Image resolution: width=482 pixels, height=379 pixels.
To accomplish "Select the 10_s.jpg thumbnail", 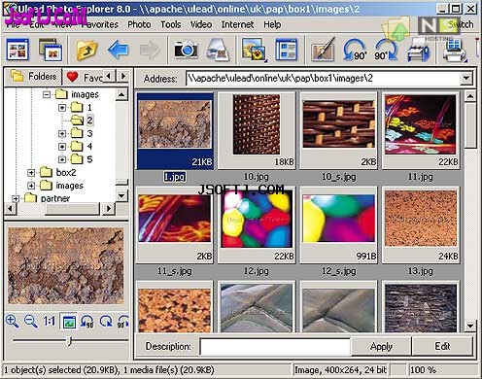I will tap(339, 130).
